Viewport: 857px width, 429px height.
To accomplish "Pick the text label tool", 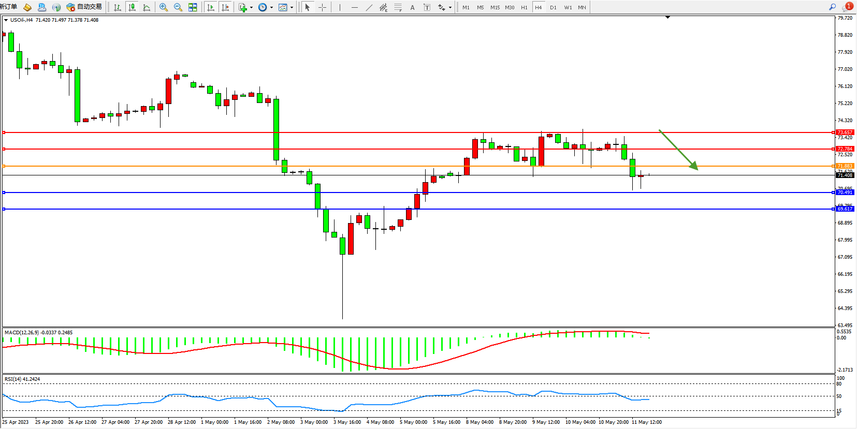I will click(x=412, y=7).
